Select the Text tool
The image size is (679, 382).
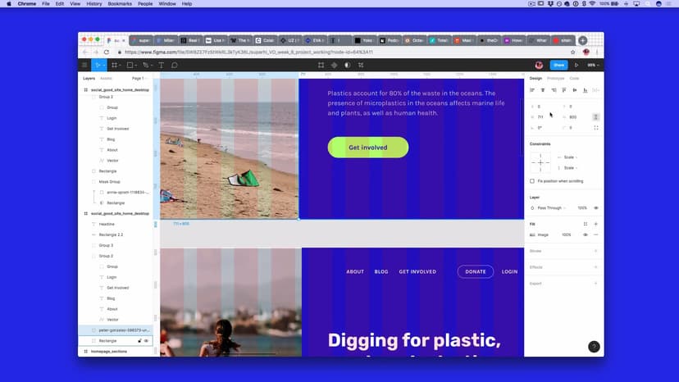(161, 65)
